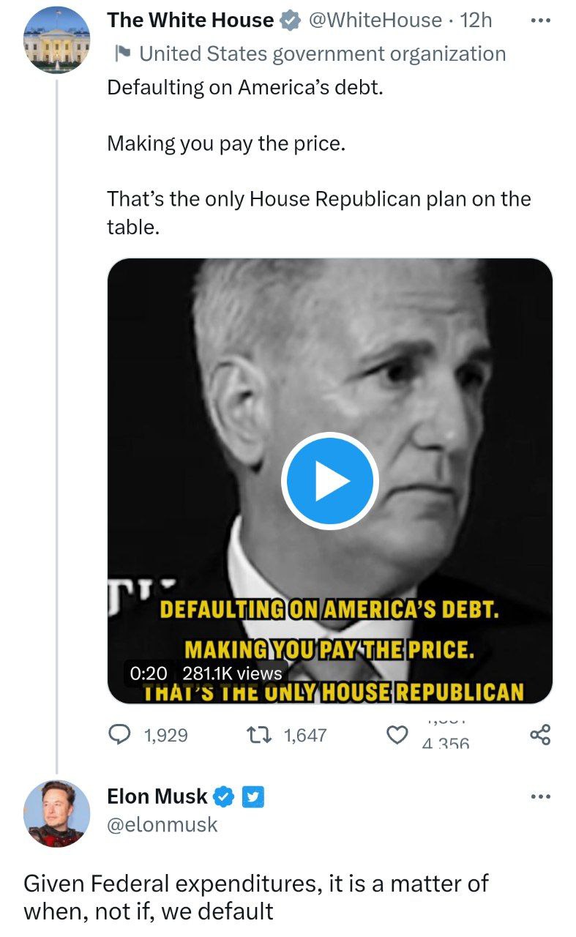This screenshot has width=576, height=937.
Task: Open the 12h tweet timestamp
Action: 476,20
